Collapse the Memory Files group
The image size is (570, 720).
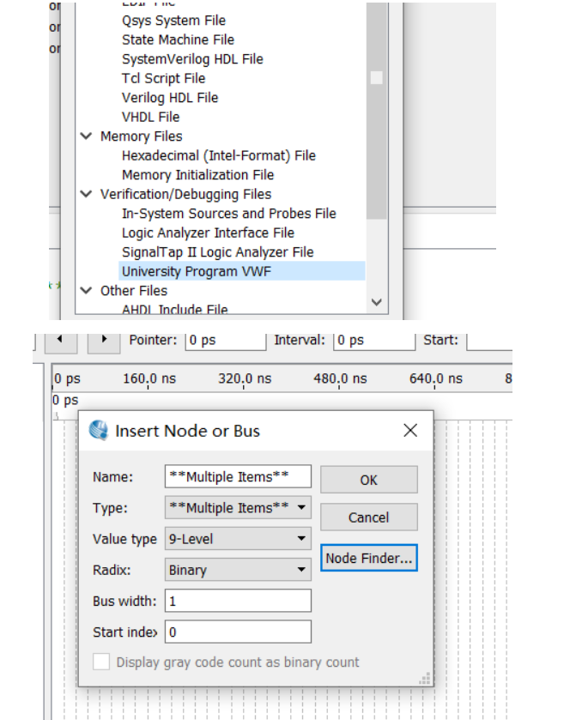point(86,136)
